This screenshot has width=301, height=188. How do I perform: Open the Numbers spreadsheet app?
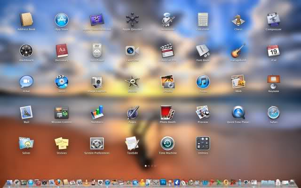(97, 112)
